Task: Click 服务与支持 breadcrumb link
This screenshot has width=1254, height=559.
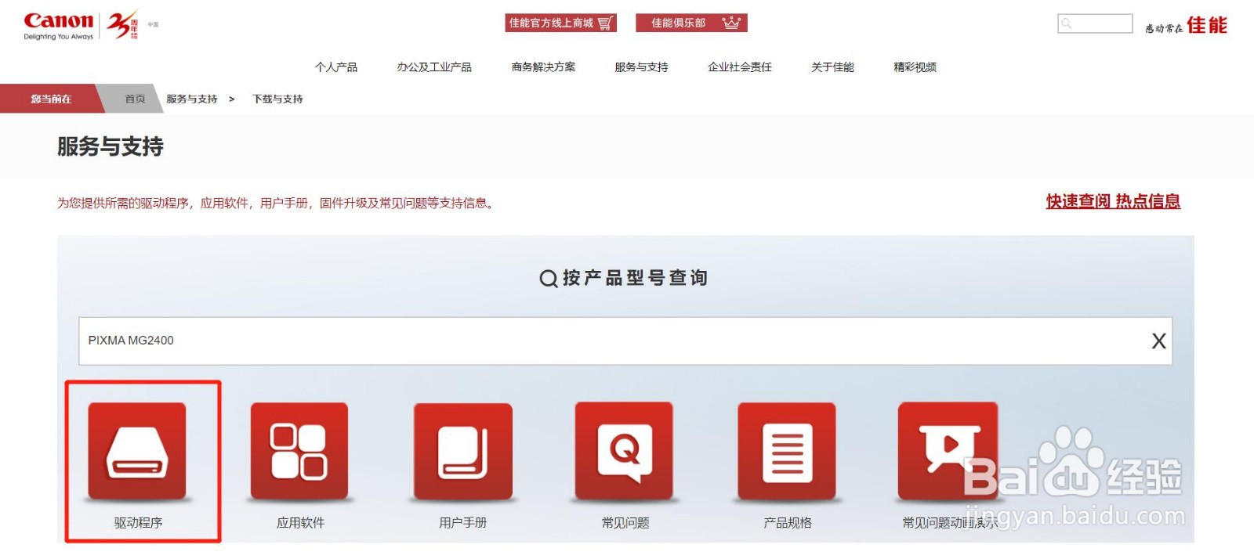Action: (x=191, y=99)
